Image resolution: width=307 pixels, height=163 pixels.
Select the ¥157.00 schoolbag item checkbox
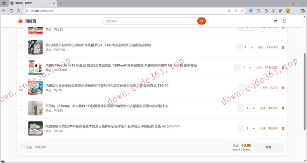pyautogui.click(x=21, y=47)
